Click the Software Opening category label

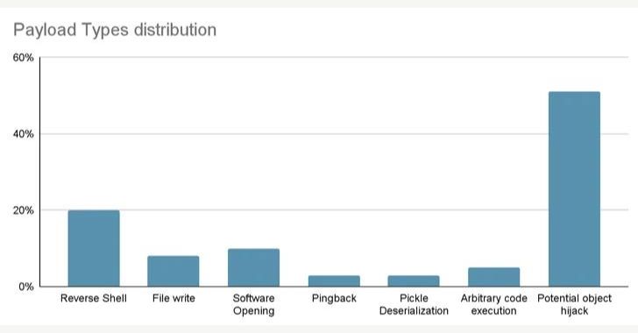click(253, 304)
